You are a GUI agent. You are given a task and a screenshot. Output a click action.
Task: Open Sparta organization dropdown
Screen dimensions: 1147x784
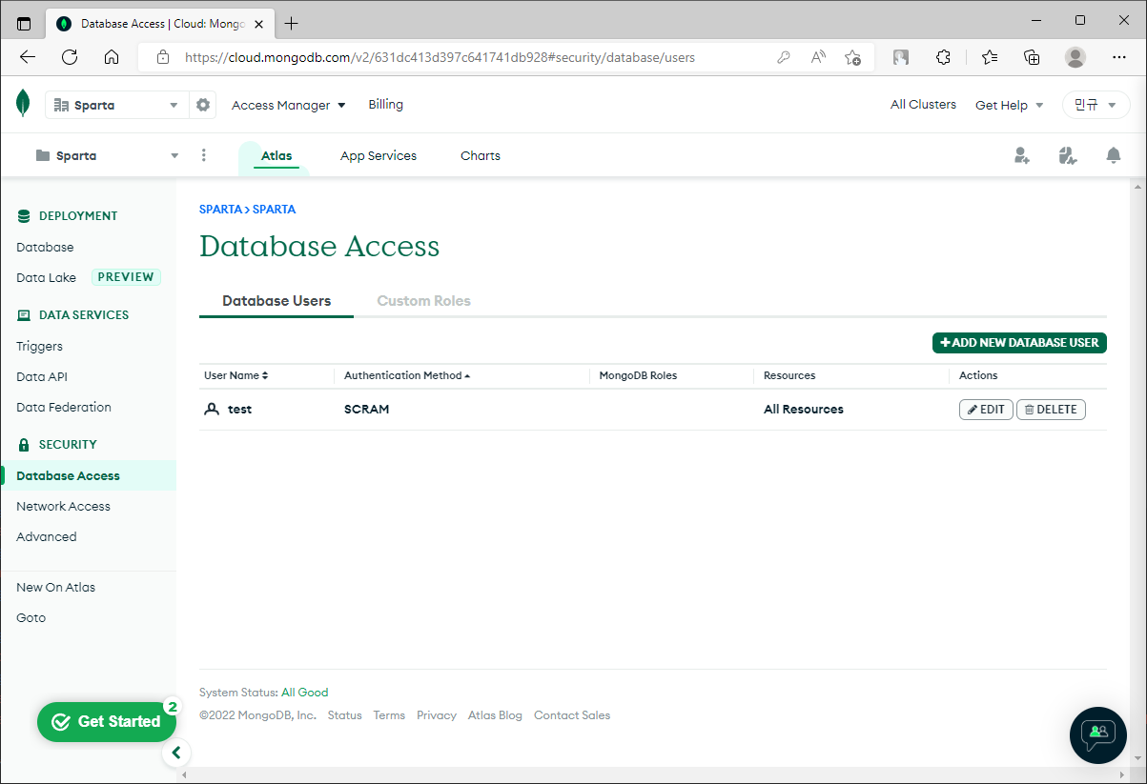[x=116, y=105]
